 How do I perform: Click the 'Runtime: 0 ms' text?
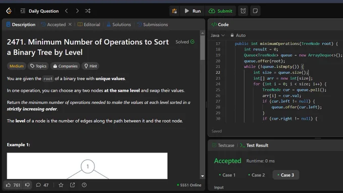coord(260,161)
